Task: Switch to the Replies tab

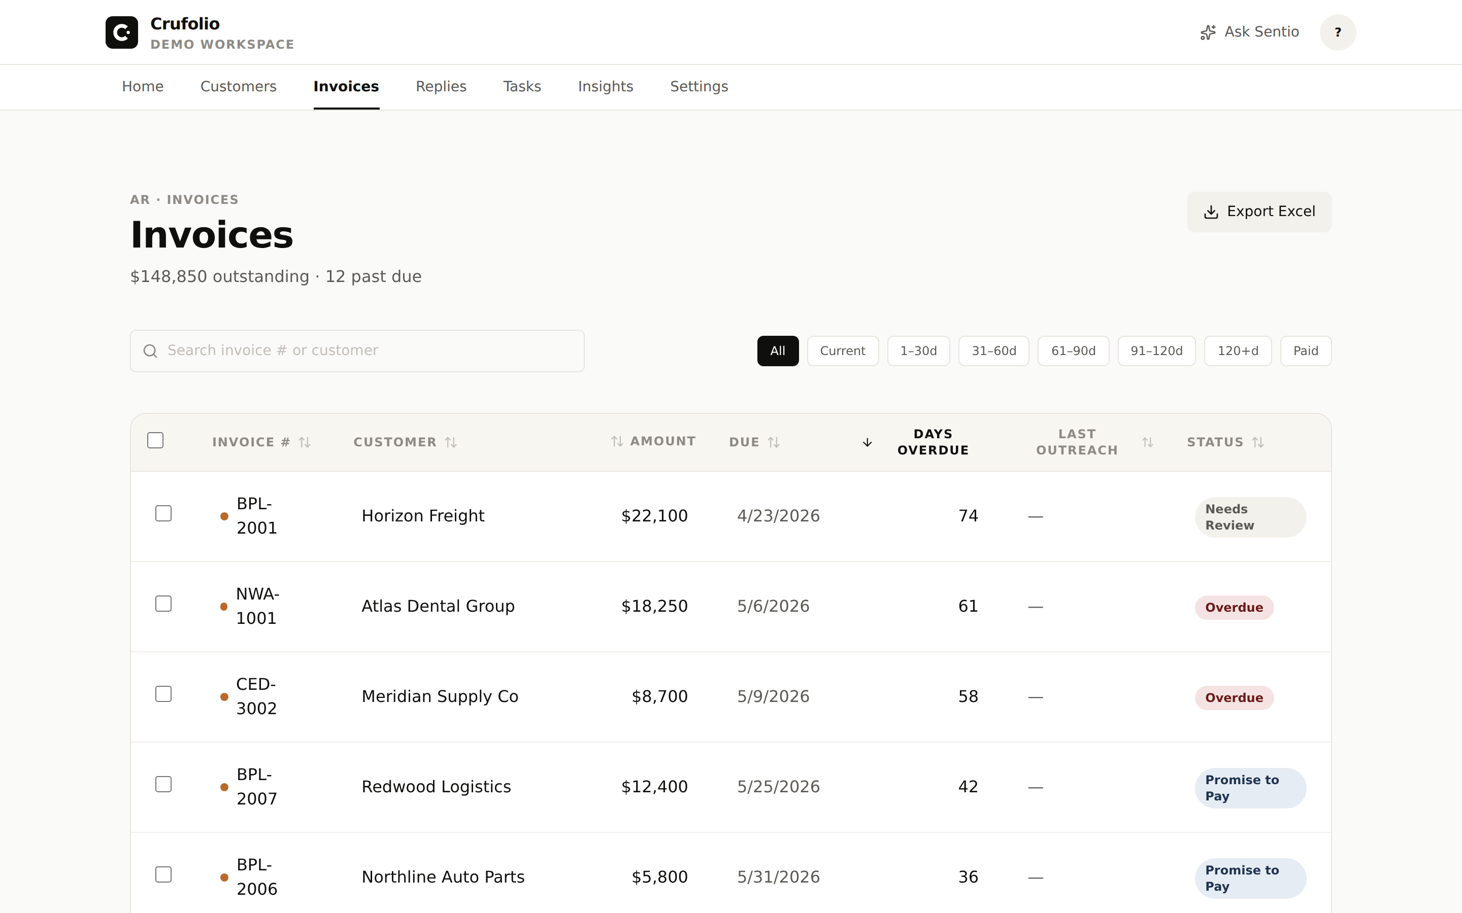Action: click(x=441, y=86)
